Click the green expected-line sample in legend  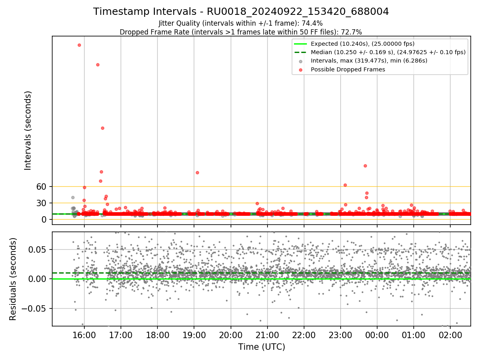(301, 44)
